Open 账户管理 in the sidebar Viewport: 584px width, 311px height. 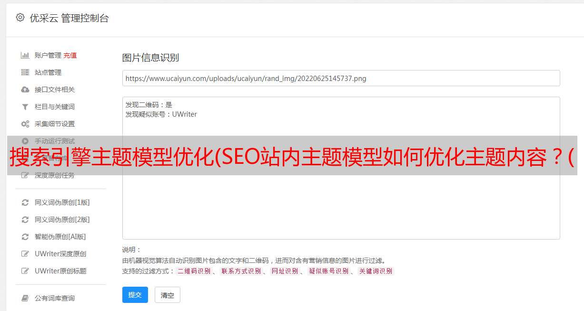[x=48, y=55]
